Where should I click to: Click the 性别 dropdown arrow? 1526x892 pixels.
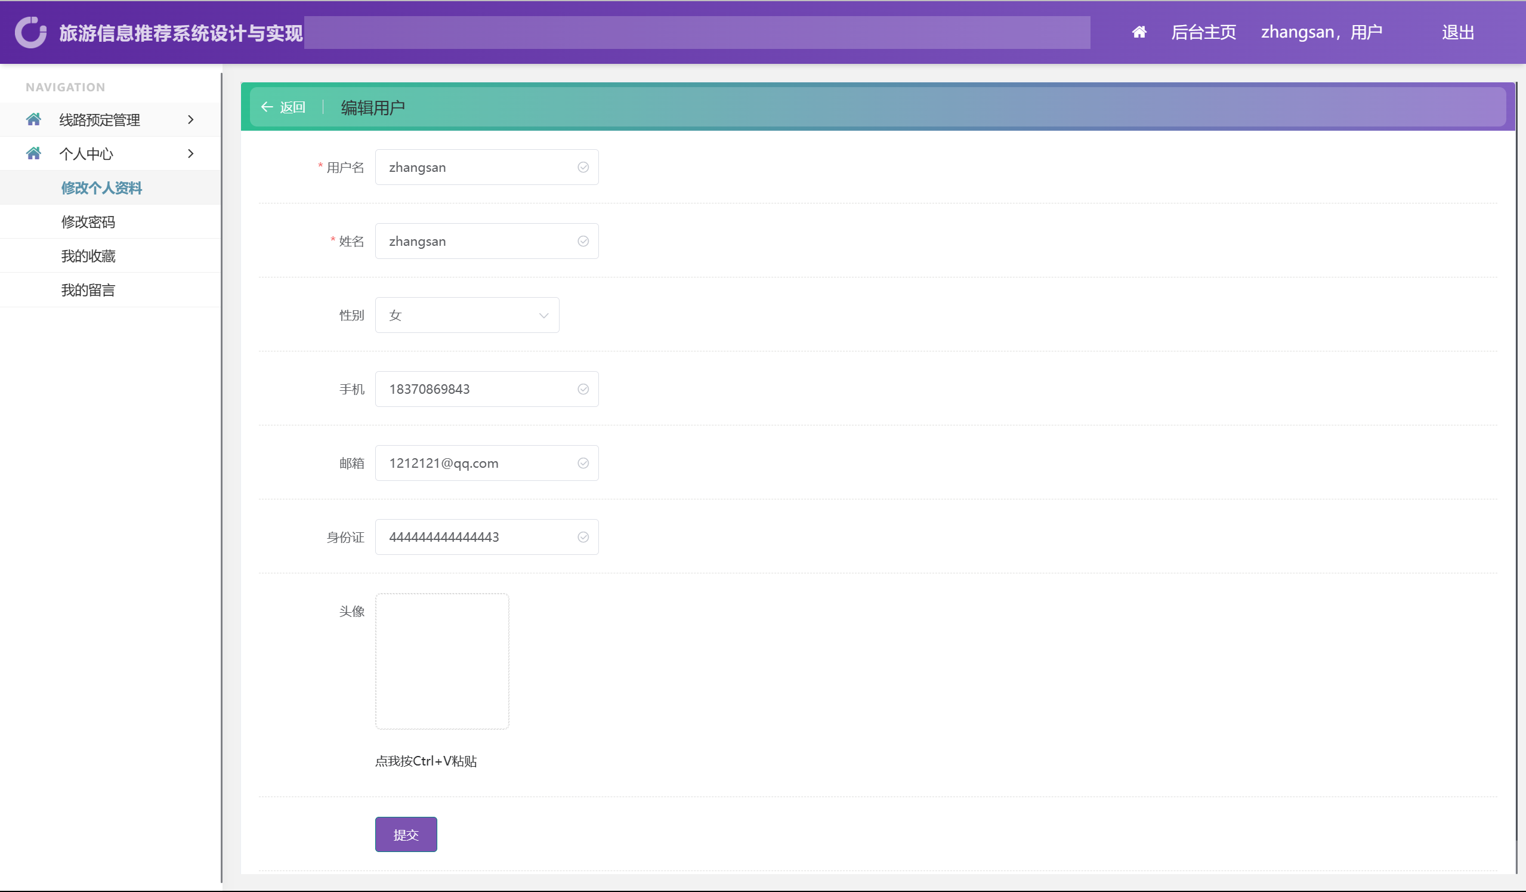543,316
